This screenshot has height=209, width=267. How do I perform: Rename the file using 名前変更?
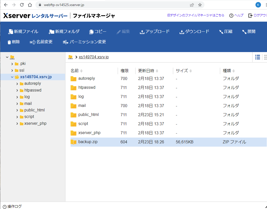(x=41, y=42)
